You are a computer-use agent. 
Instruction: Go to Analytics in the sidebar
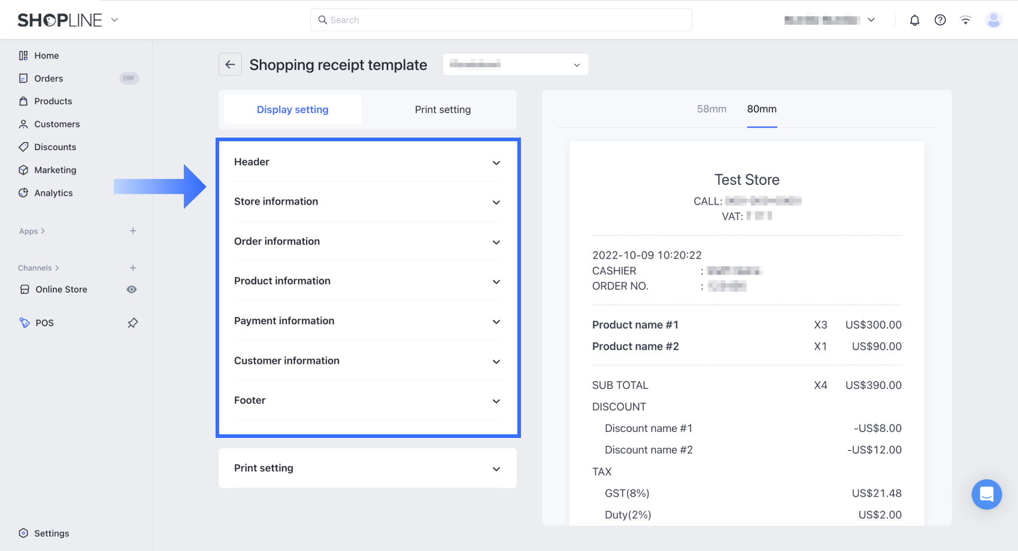tap(53, 193)
